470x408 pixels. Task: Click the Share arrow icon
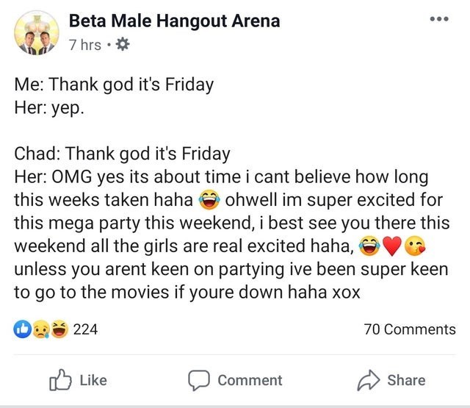(x=369, y=380)
